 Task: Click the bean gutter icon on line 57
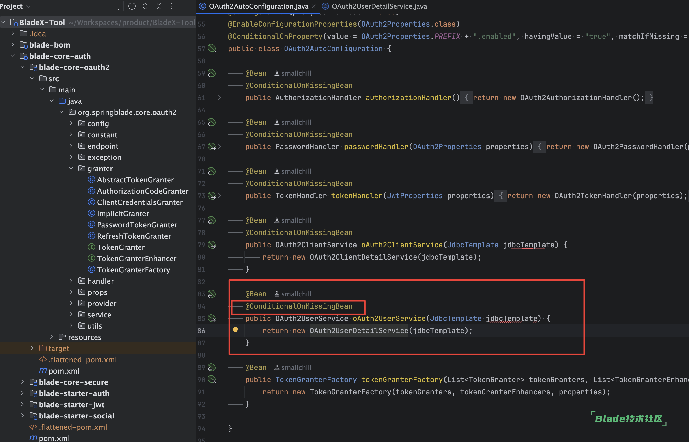click(x=212, y=48)
